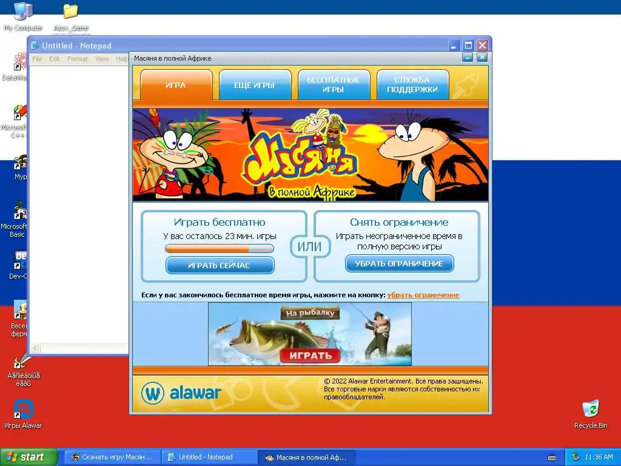Minimize the Notepad window

pos(454,45)
